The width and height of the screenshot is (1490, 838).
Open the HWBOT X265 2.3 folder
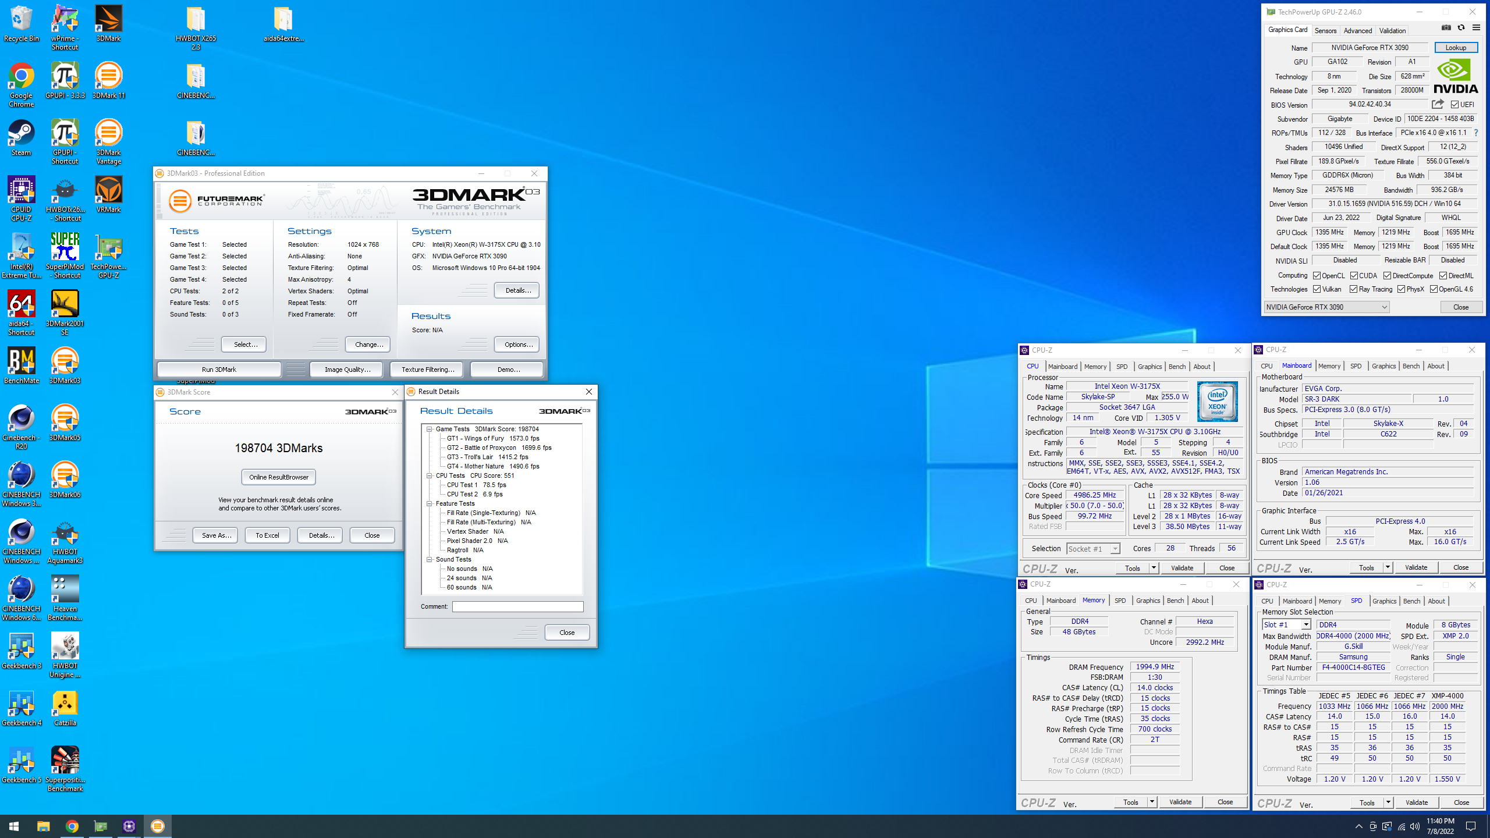(196, 28)
